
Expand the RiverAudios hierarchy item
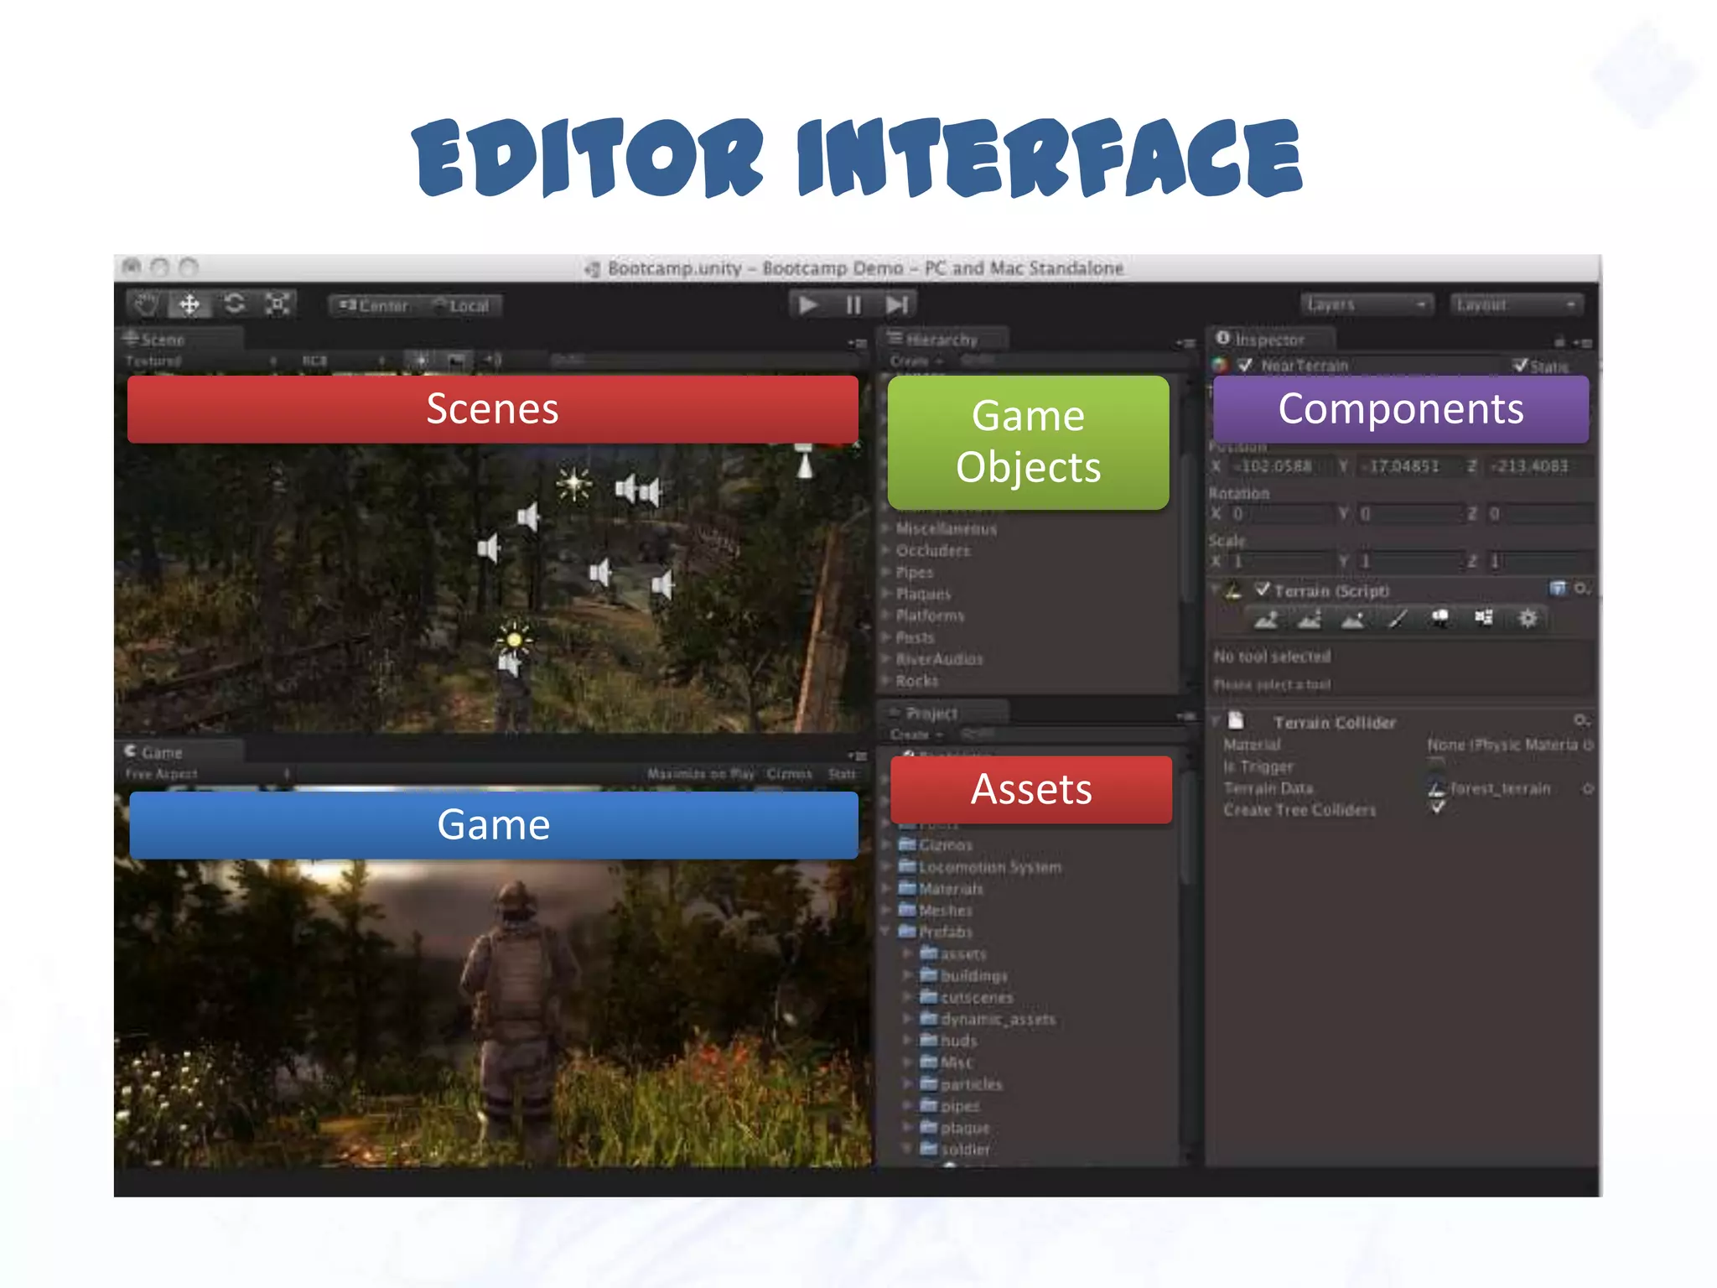[x=885, y=659]
